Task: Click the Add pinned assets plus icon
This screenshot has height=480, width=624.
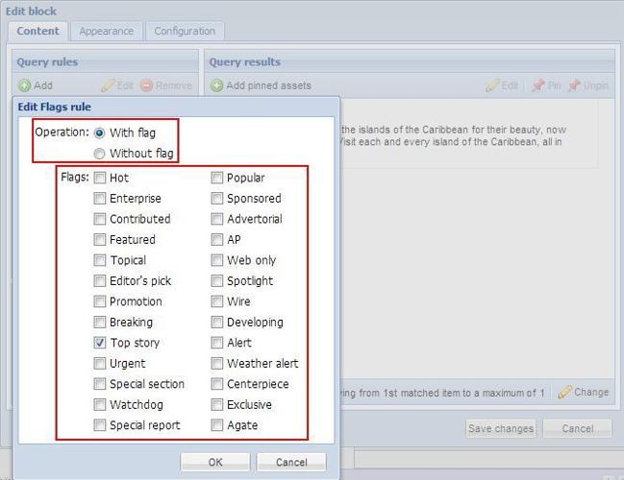Action: coord(216,85)
